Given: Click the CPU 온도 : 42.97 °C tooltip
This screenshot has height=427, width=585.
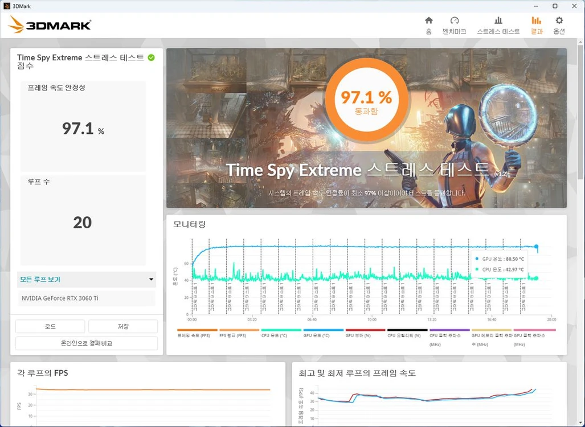Looking at the screenshot, I should coord(500,269).
